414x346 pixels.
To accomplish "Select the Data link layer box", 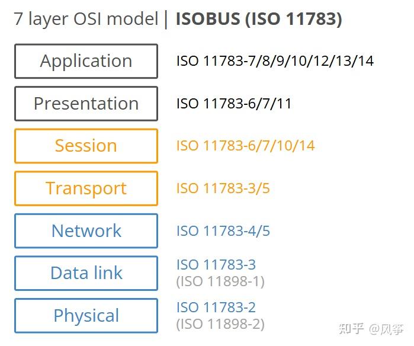I will click(86, 273).
